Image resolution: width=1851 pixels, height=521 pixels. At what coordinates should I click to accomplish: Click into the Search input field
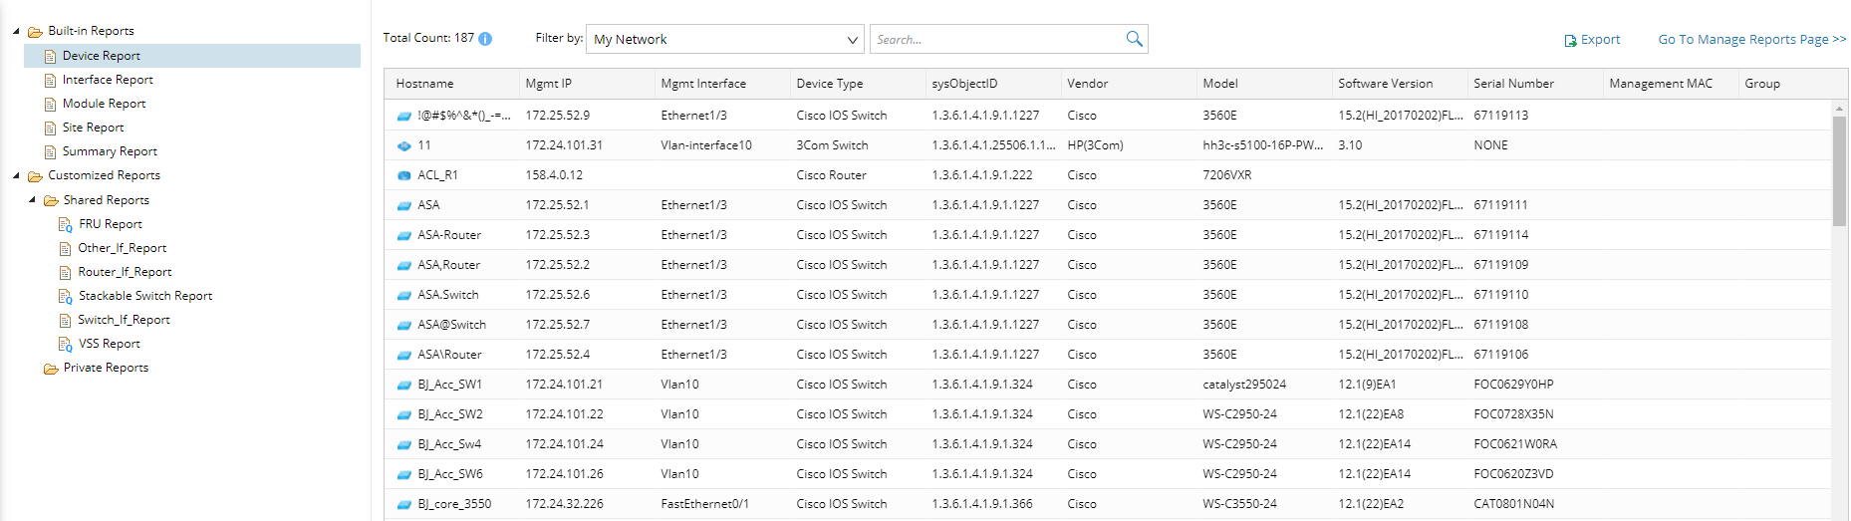(x=996, y=39)
